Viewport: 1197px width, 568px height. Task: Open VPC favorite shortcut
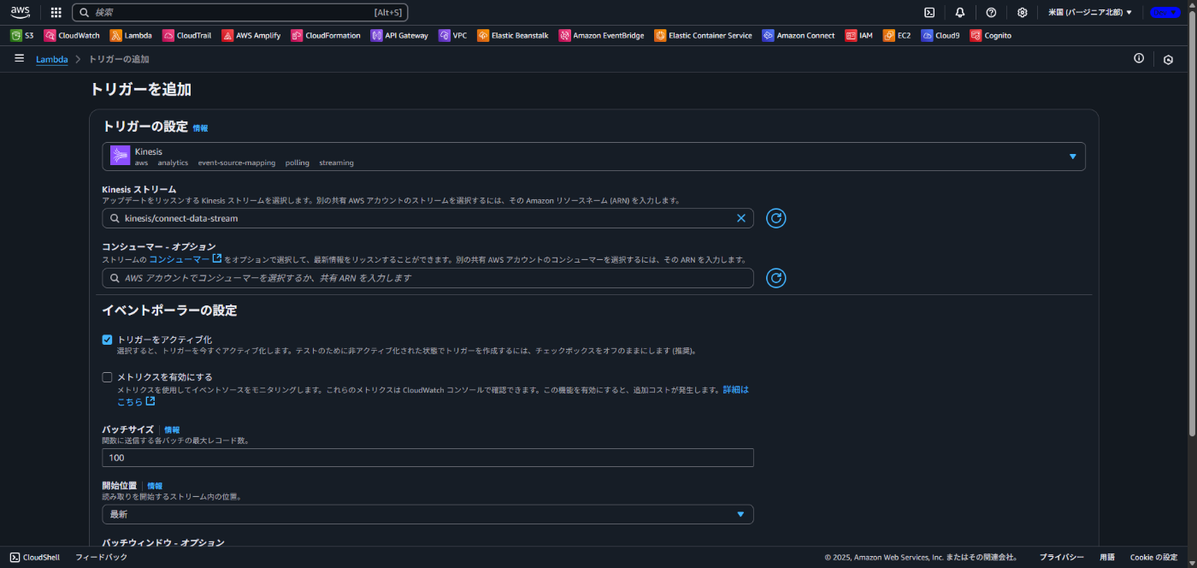(453, 35)
